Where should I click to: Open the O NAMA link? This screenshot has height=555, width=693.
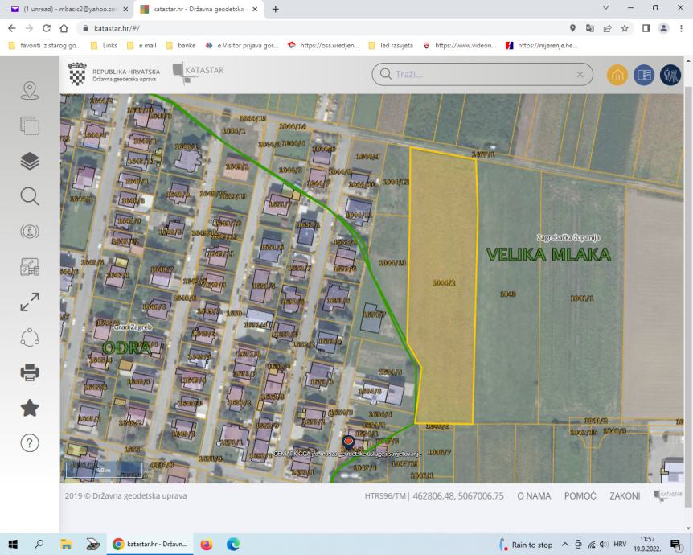(x=534, y=496)
